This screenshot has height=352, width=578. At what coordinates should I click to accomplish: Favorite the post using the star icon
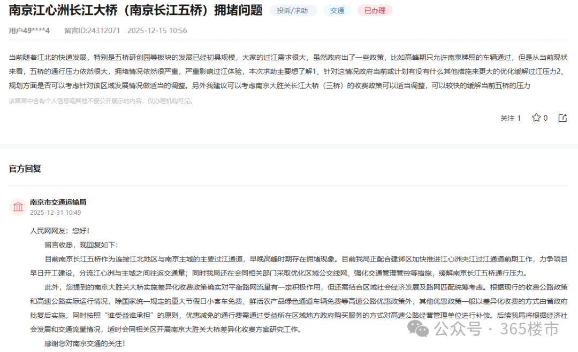point(537,118)
